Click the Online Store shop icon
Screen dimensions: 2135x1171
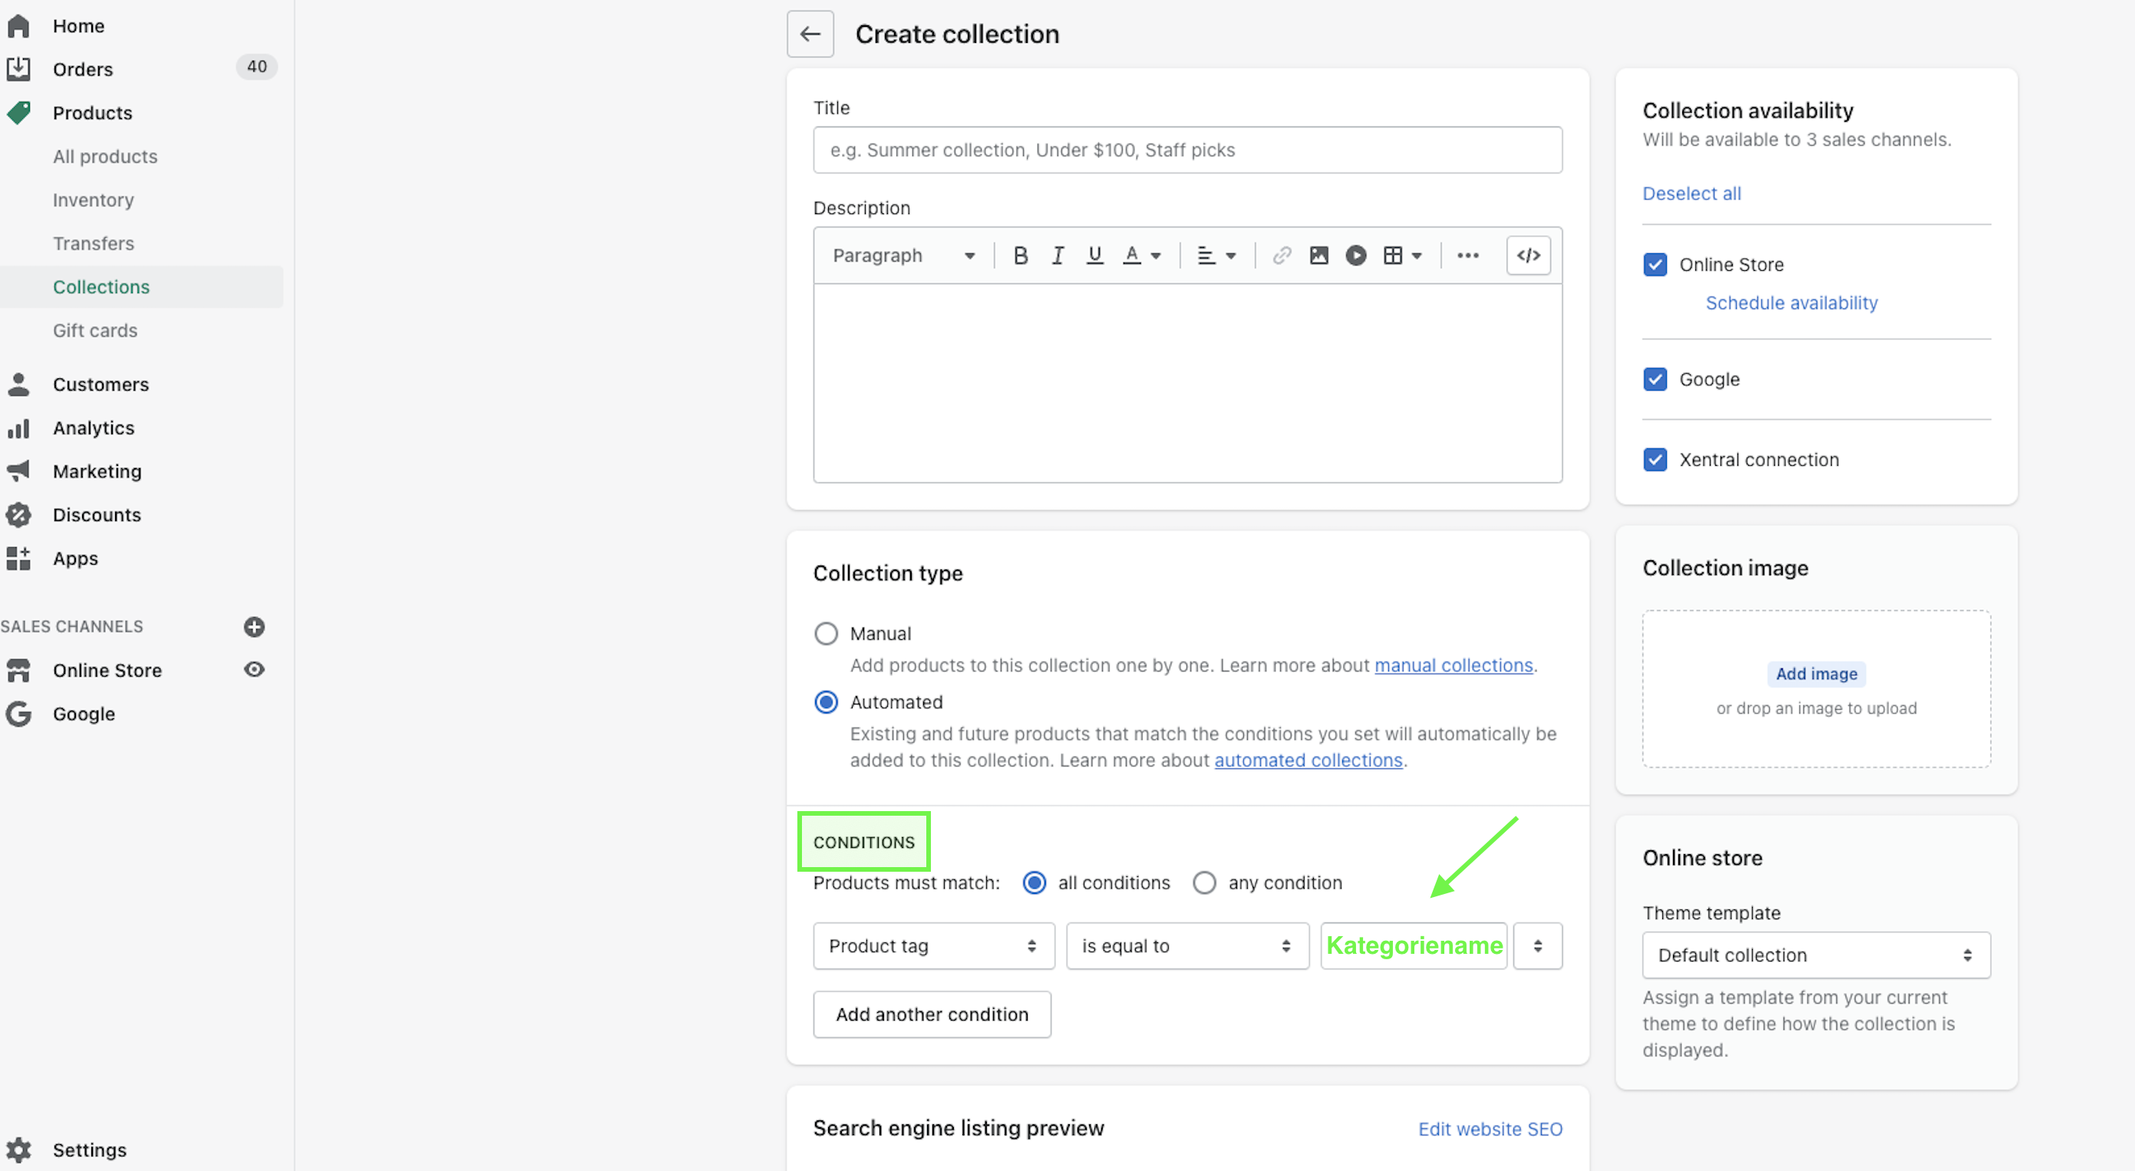(x=18, y=671)
